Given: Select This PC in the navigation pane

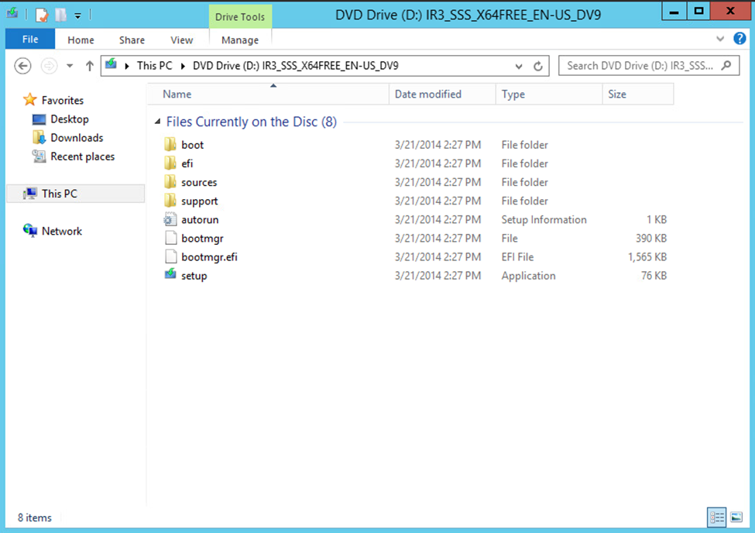Looking at the screenshot, I should (76, 194).
